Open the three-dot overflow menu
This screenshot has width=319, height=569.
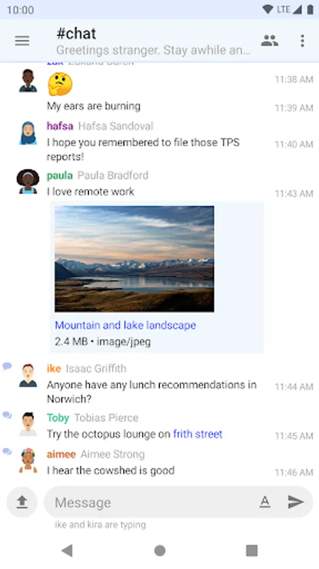pyautogui.click(x=303, y=40)
